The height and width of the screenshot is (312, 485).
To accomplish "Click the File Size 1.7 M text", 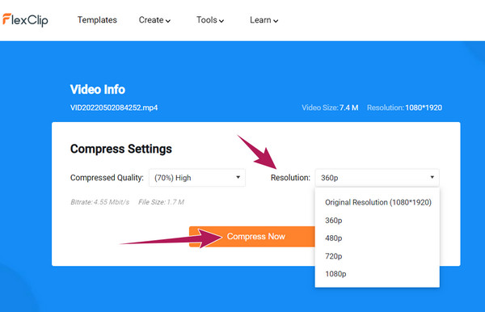I will pos(161,202).
